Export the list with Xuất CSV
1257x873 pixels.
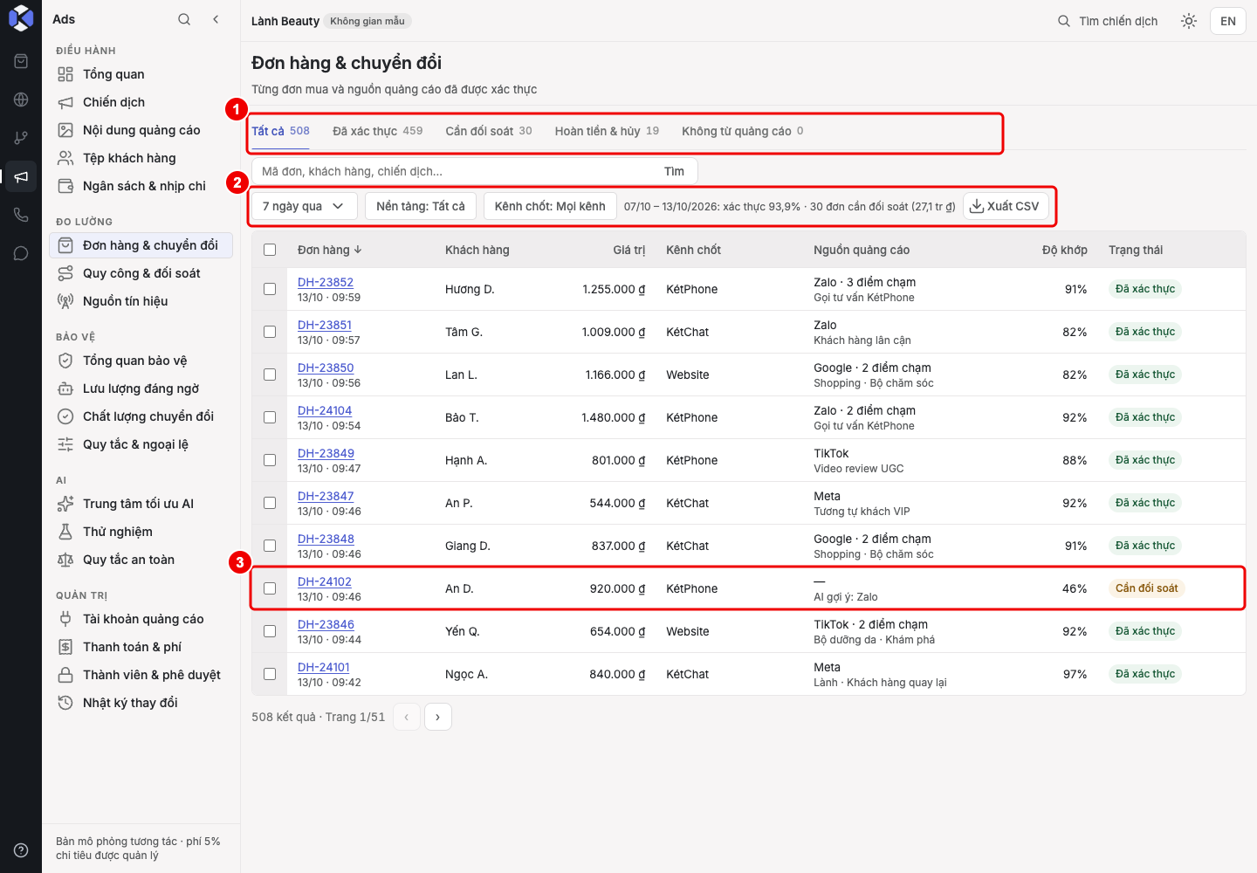(x=1006, y=206)
